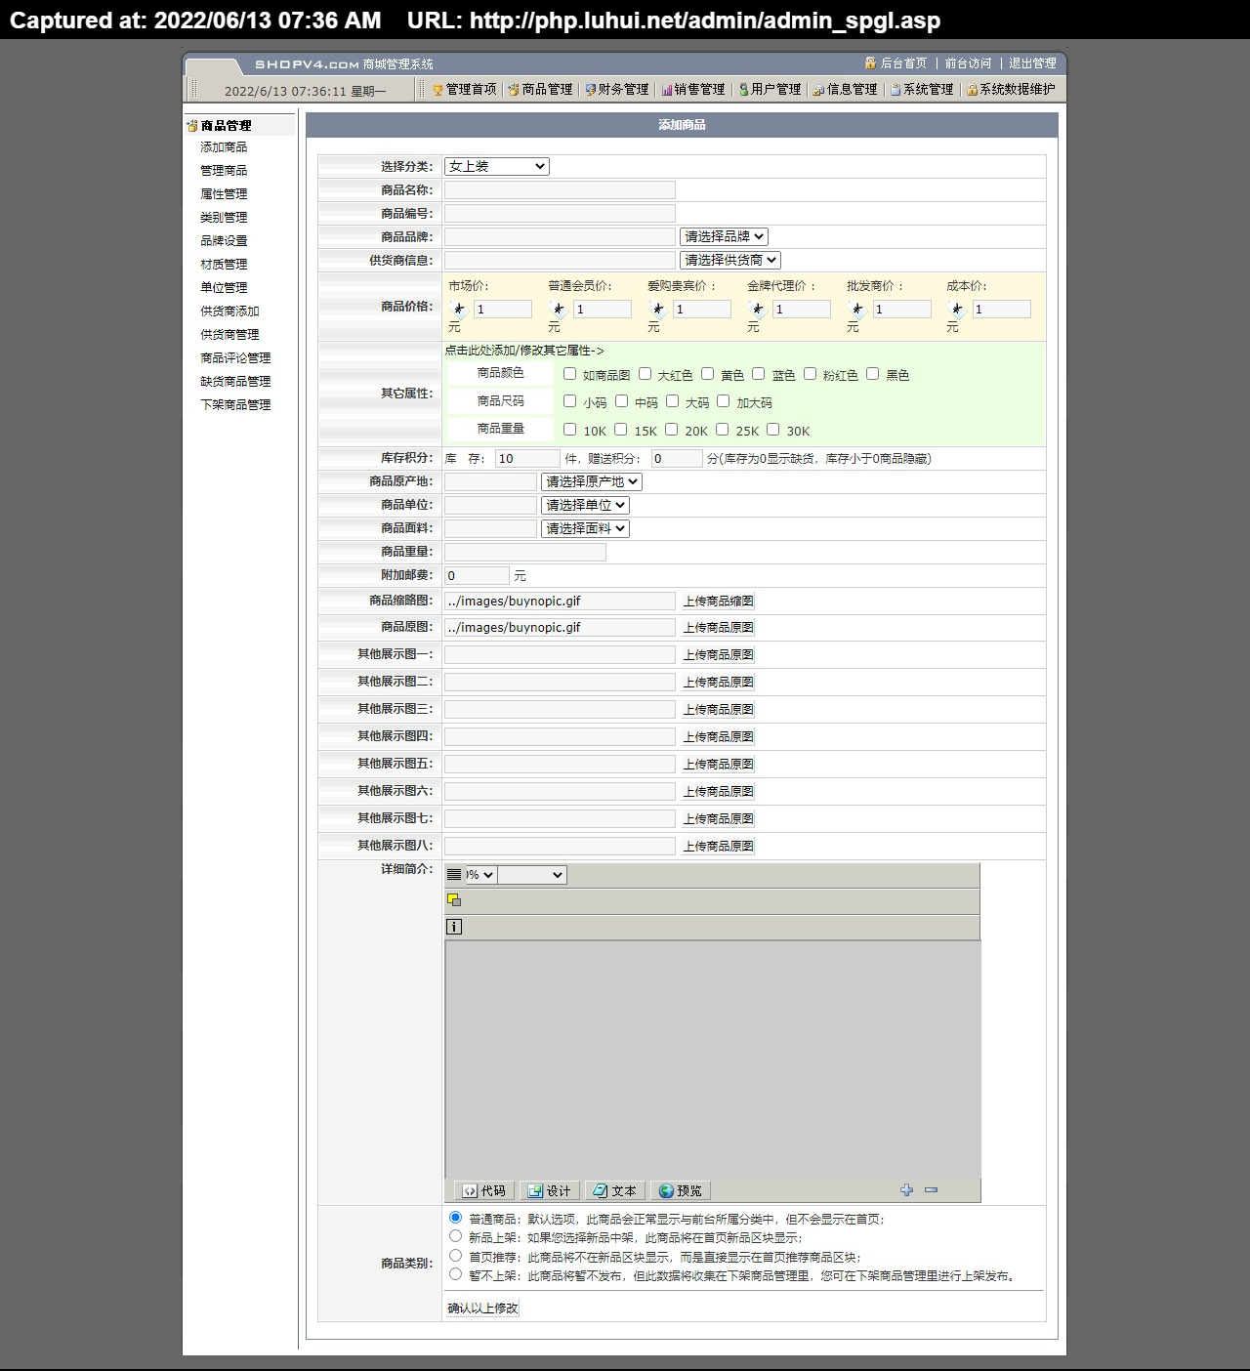The height and width of the screenshot is (1371, 1250).
Task: Select the 新品上架 radio option
Action: (x=456, y=1236)
